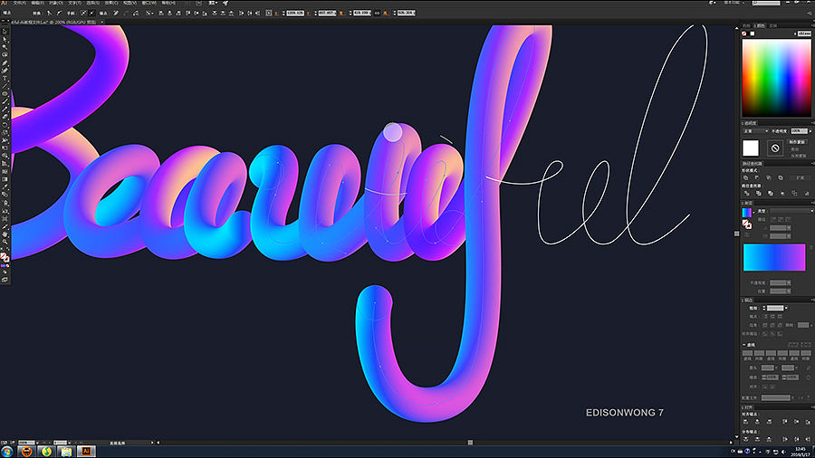The image size is (815, 458).
Task: Toggle align stroke to outside option
Action: (779, 334)
